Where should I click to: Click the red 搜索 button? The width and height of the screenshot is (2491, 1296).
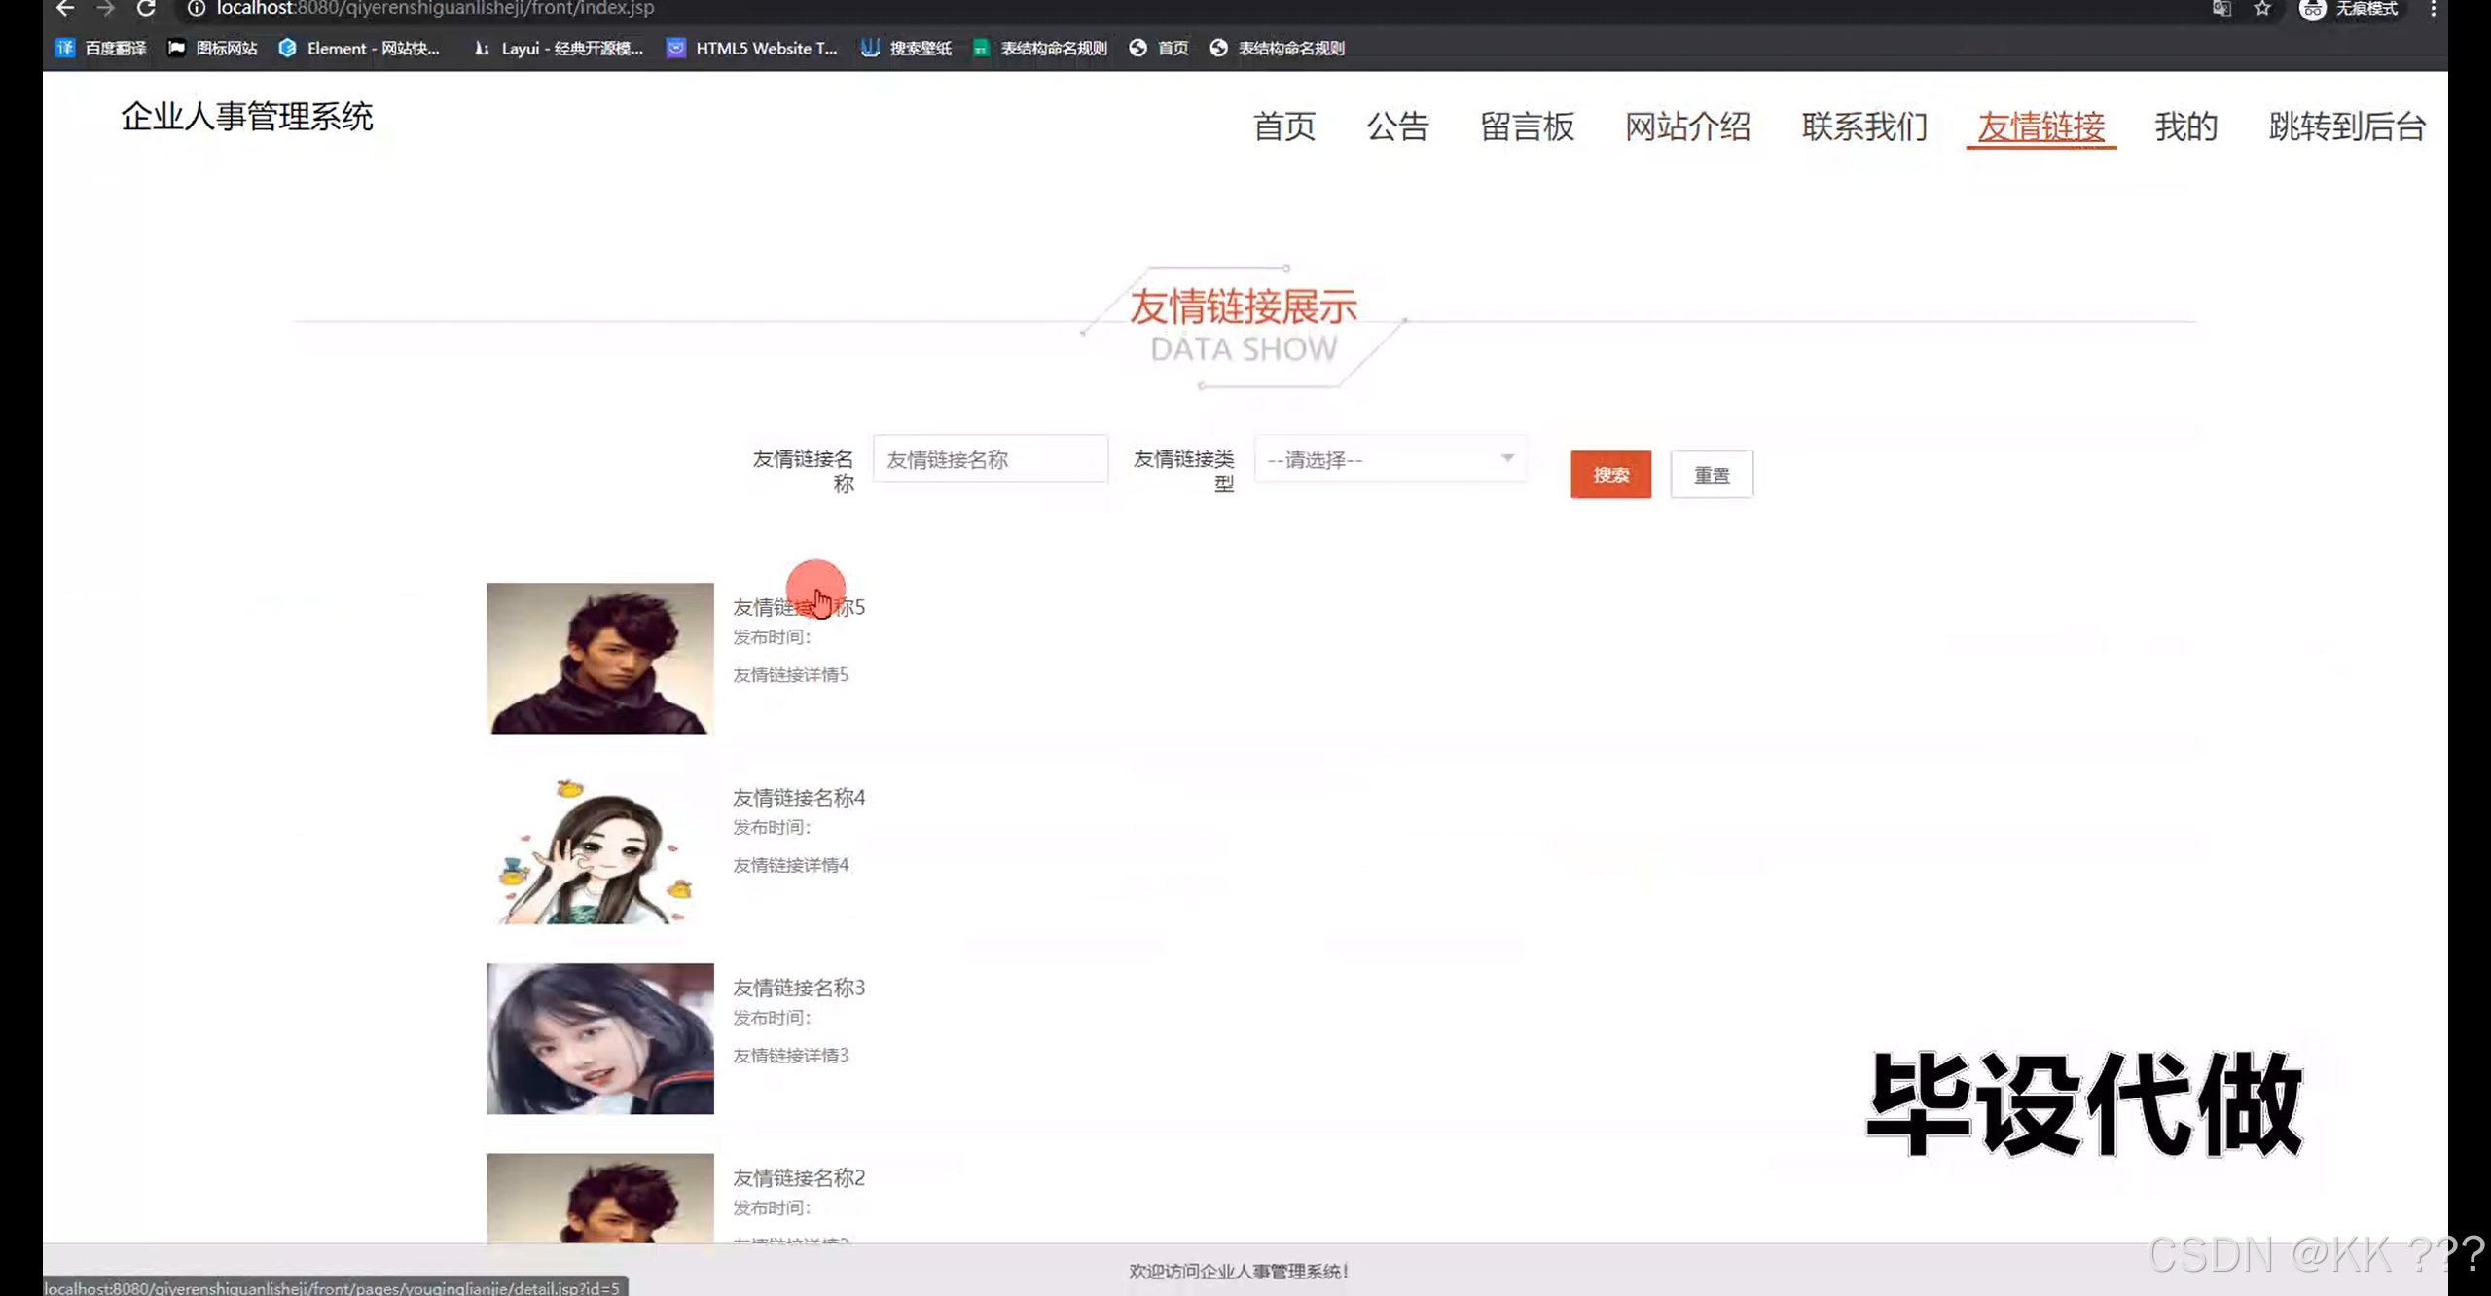(1610, 475)
